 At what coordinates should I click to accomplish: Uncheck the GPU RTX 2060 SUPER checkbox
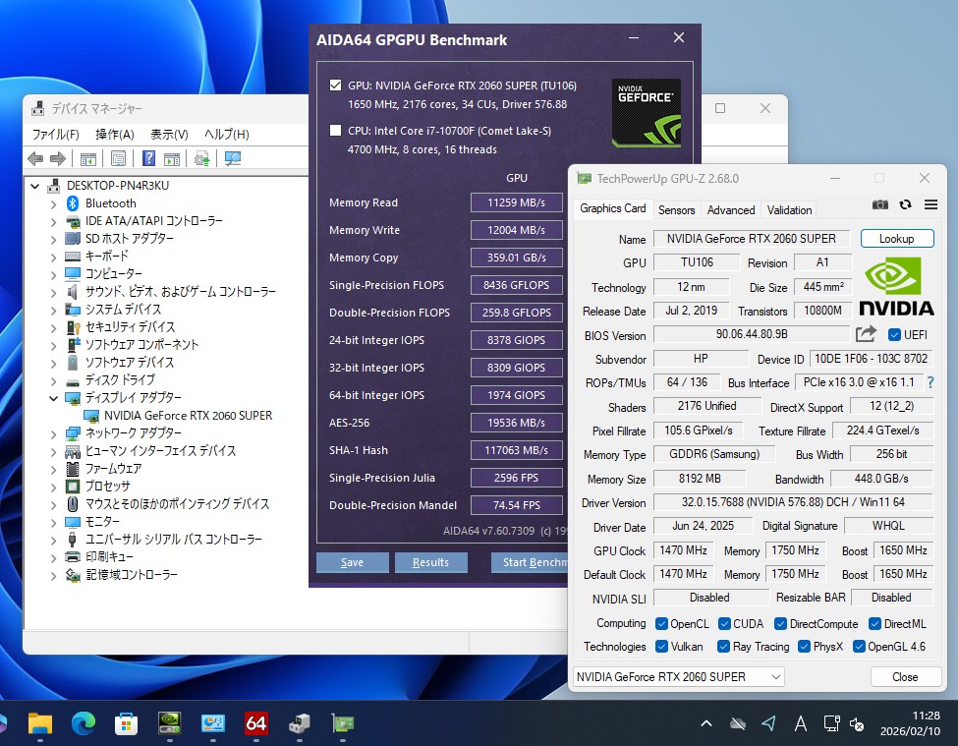pyautogui.click(x=336, y=86)
